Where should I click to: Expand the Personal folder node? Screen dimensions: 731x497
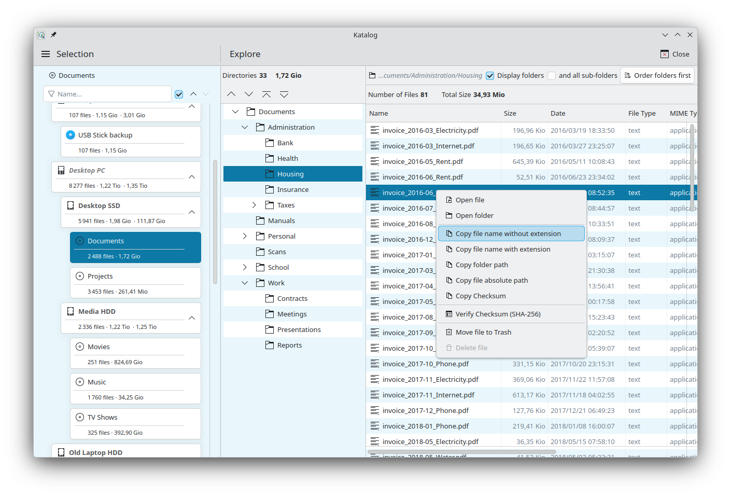pyautogui.click(x=245, y=236)
